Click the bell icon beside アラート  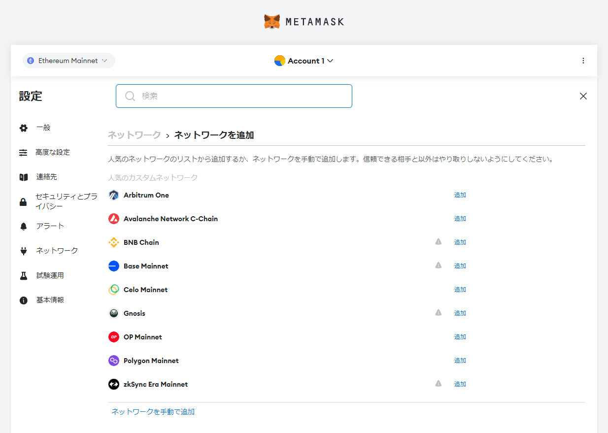click(x=23, y=227)
